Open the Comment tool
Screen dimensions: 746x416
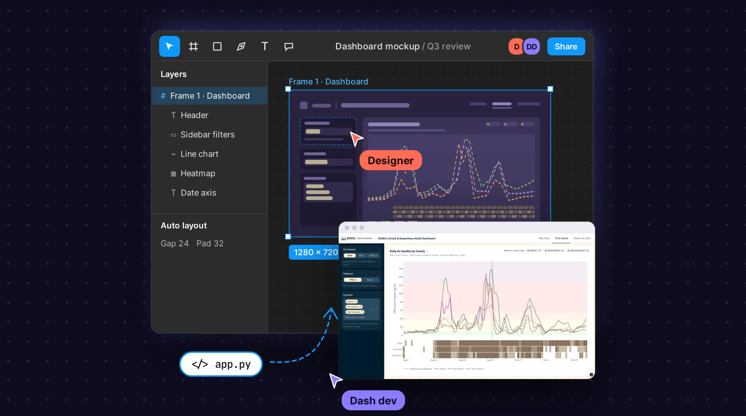tap(289, 46)
